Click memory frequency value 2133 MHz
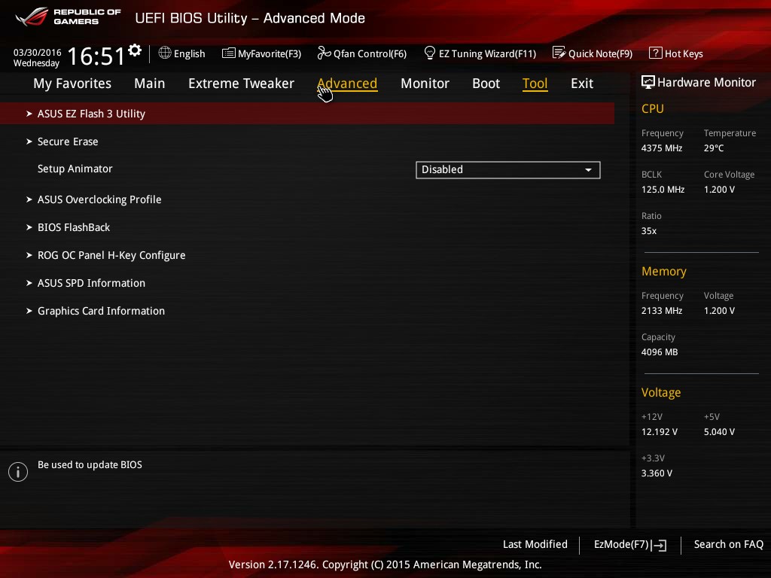Screen dimensions: 771x578 pyautogui.click(x=661, y=311)
